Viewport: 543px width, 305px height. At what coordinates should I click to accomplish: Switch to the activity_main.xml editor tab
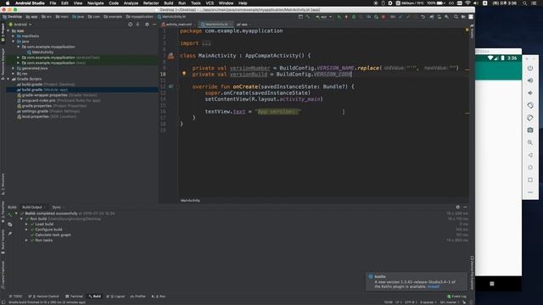point(178,25)
